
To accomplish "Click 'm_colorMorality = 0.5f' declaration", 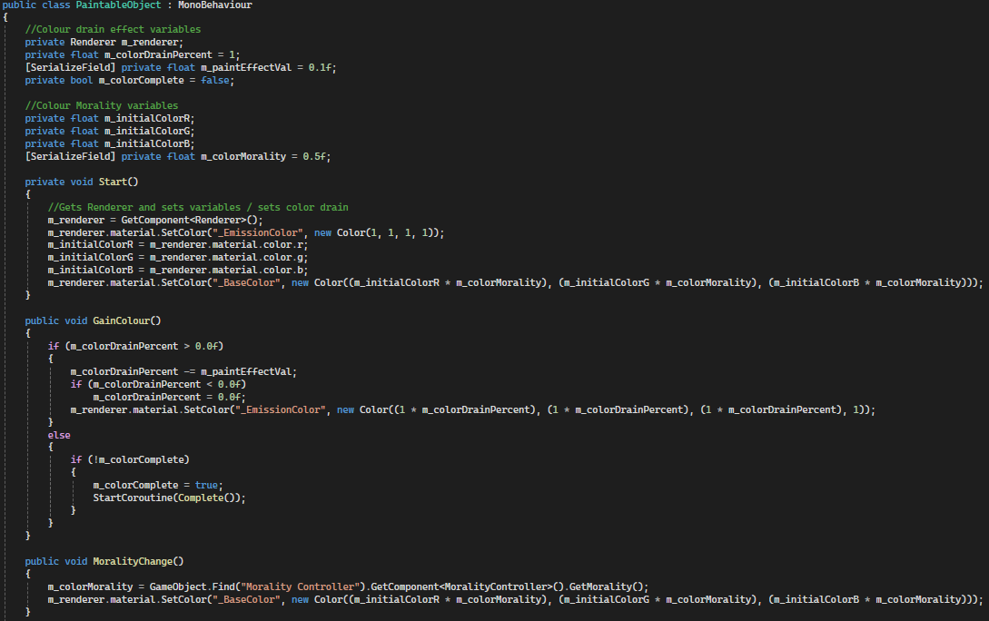I will (x=263, y=156).
